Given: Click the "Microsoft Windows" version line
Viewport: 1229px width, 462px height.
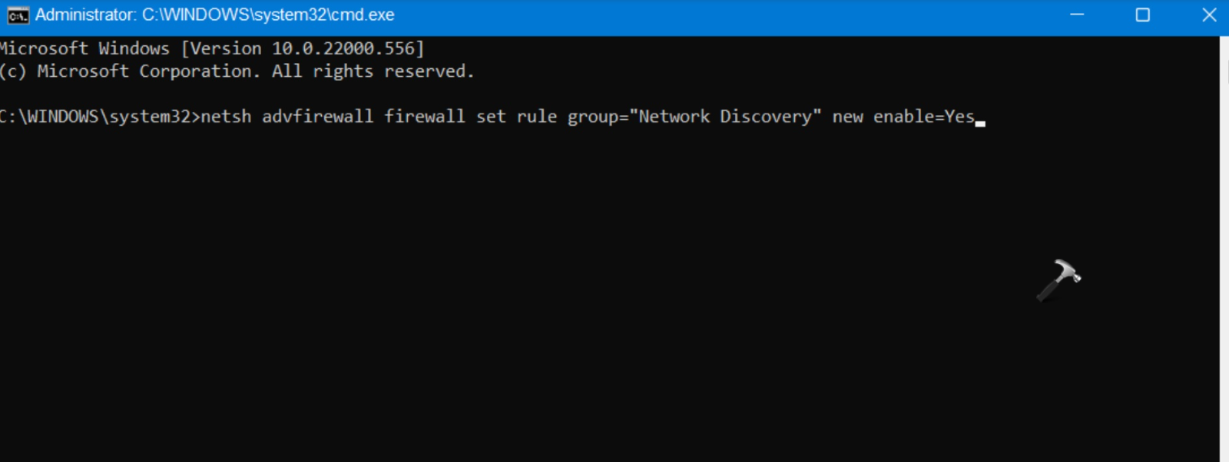Looking at the screenshot, I should [84, 48].
